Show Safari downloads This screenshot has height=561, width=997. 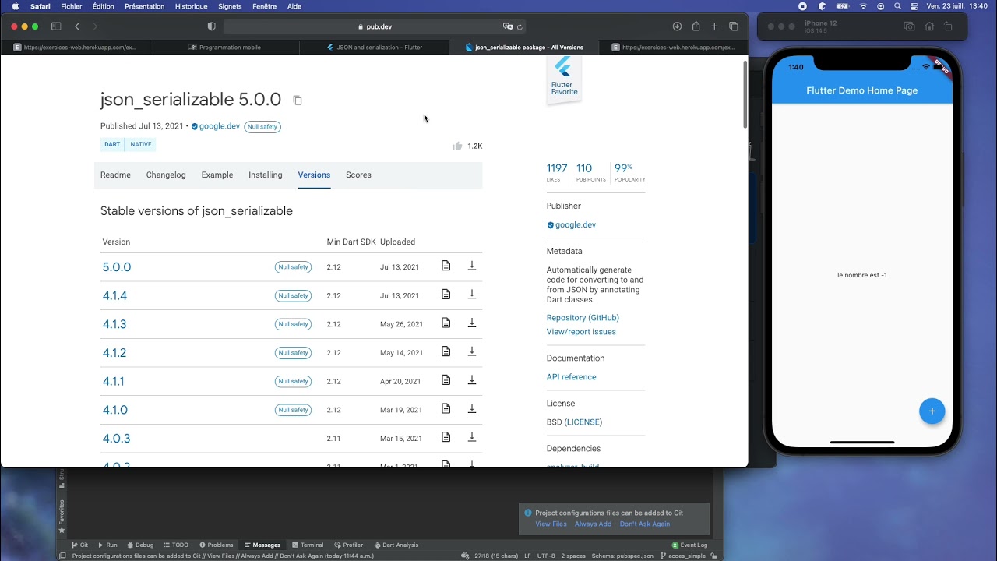click(677, 26)
